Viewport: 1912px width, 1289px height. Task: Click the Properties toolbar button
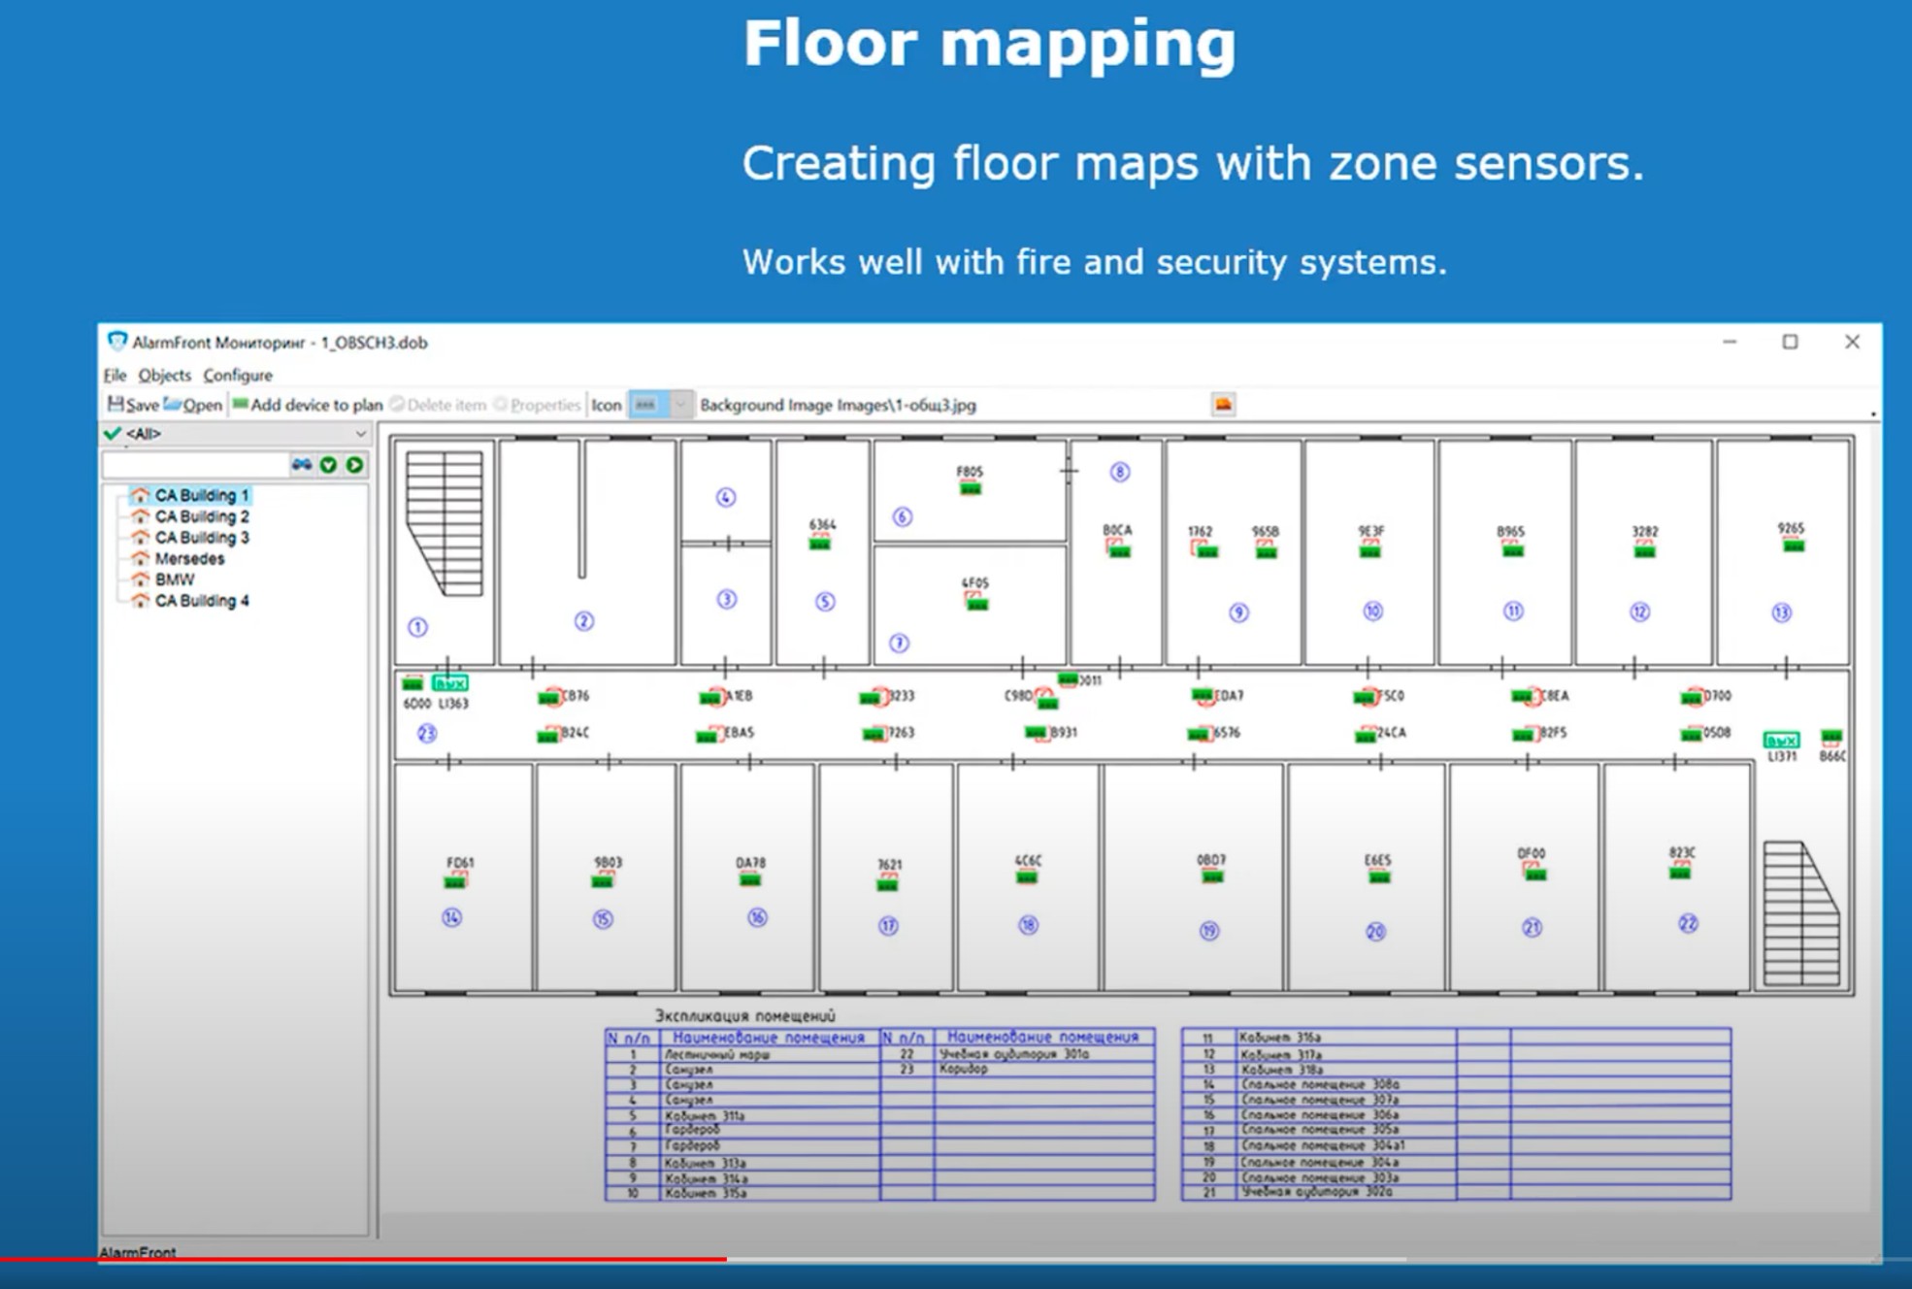tap(537, 405)
